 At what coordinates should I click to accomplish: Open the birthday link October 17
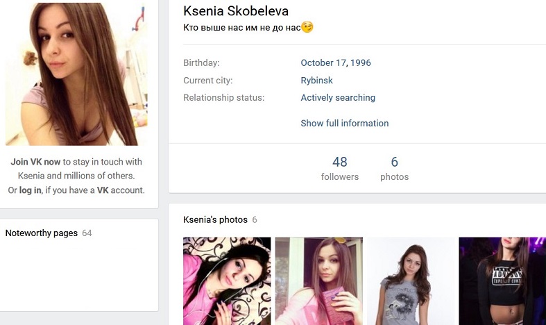[x=323, y=62]
